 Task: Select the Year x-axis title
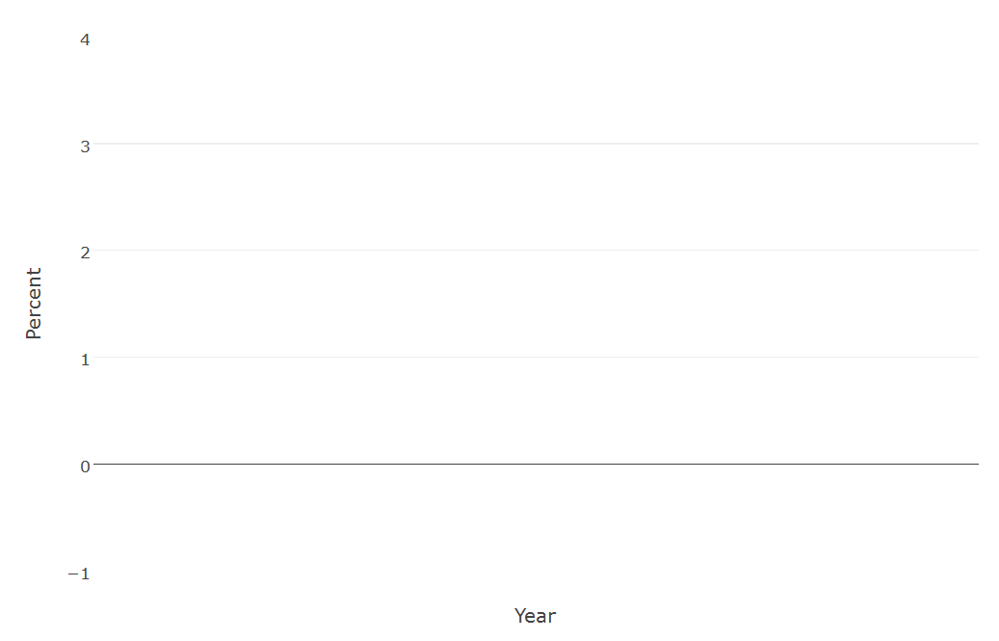[x=536, y=616]
